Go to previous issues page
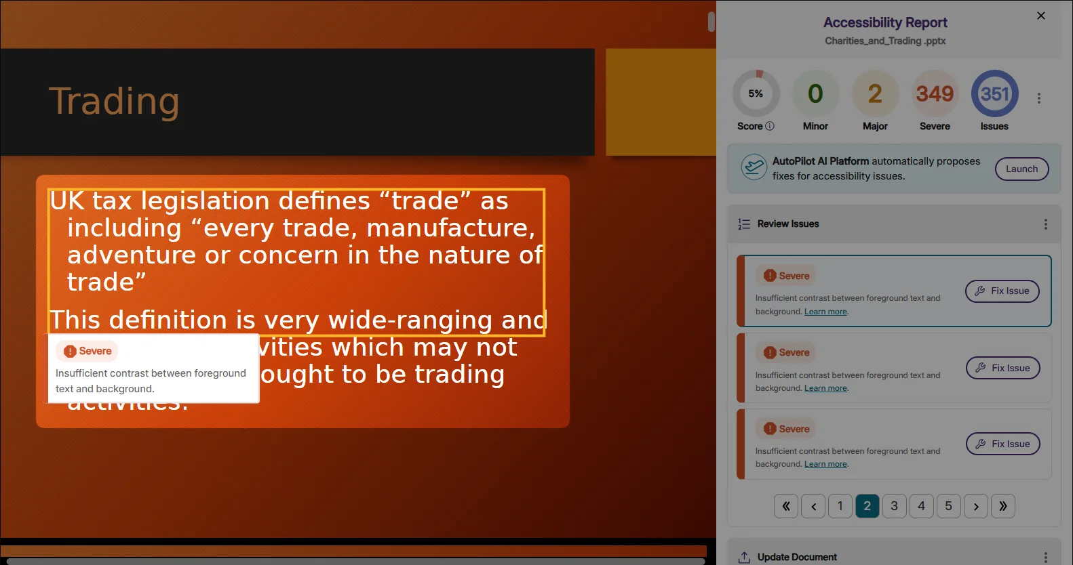Image resolution: width=1073 pixels, height=565 pixels. pyautogui.click(x=813, y=506)
